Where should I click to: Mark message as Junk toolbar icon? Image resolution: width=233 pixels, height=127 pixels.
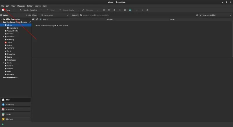click(x=114, y=10)
